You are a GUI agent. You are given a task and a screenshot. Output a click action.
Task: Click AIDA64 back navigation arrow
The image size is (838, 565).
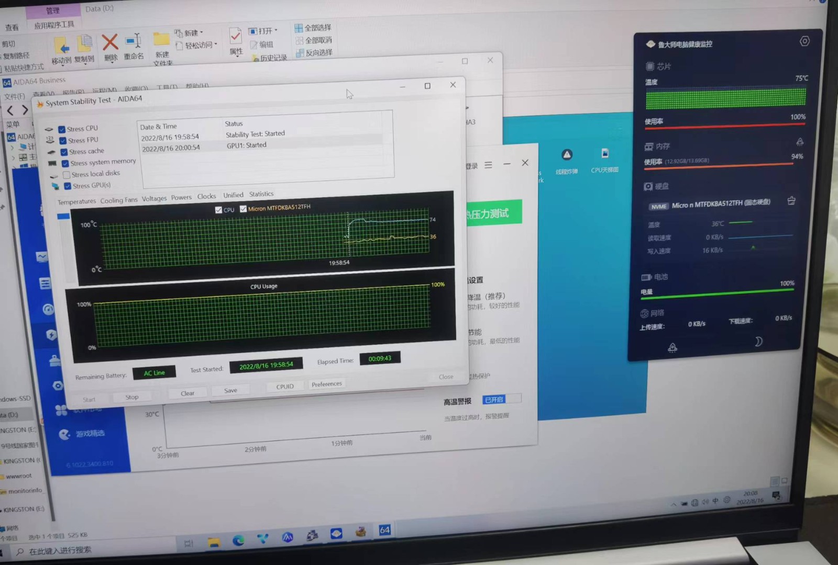pos(10,110)
